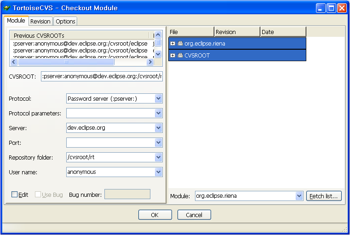Click in the Module field showing org.eclipse.riena
Image resolution: width=350 pixels, height=235 pixels.
tap(245, 196)
